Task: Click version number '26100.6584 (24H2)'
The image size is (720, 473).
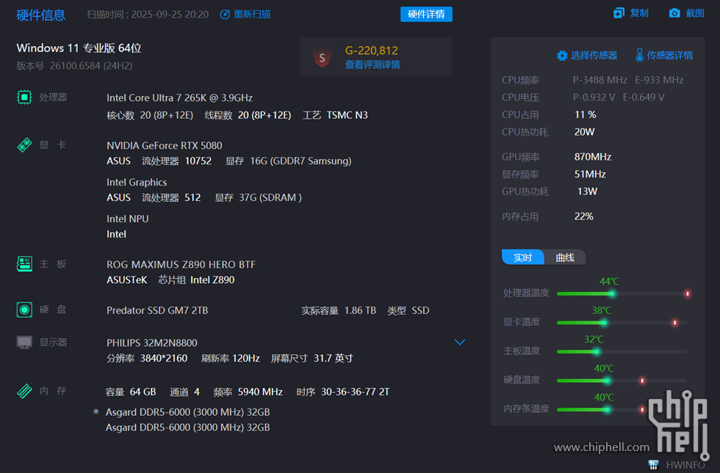Action: [x=91, y=65]
